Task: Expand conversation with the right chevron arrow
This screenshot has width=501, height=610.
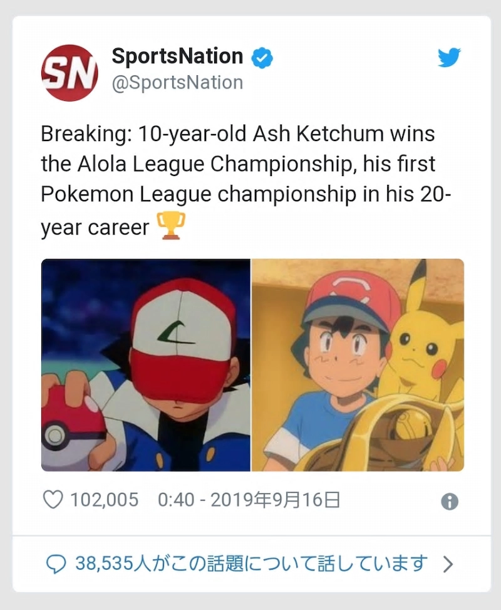Action: [x=448, y=564]
